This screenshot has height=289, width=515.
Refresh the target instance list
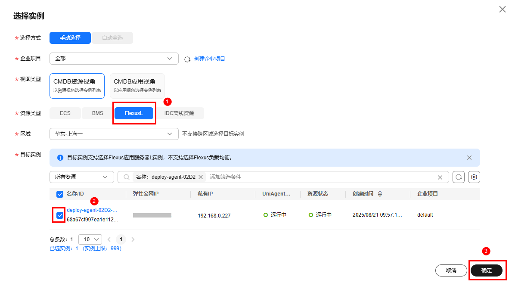pos(458,177)
